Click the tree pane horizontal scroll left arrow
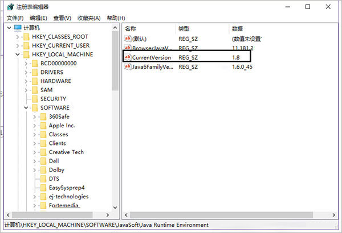 8,215
